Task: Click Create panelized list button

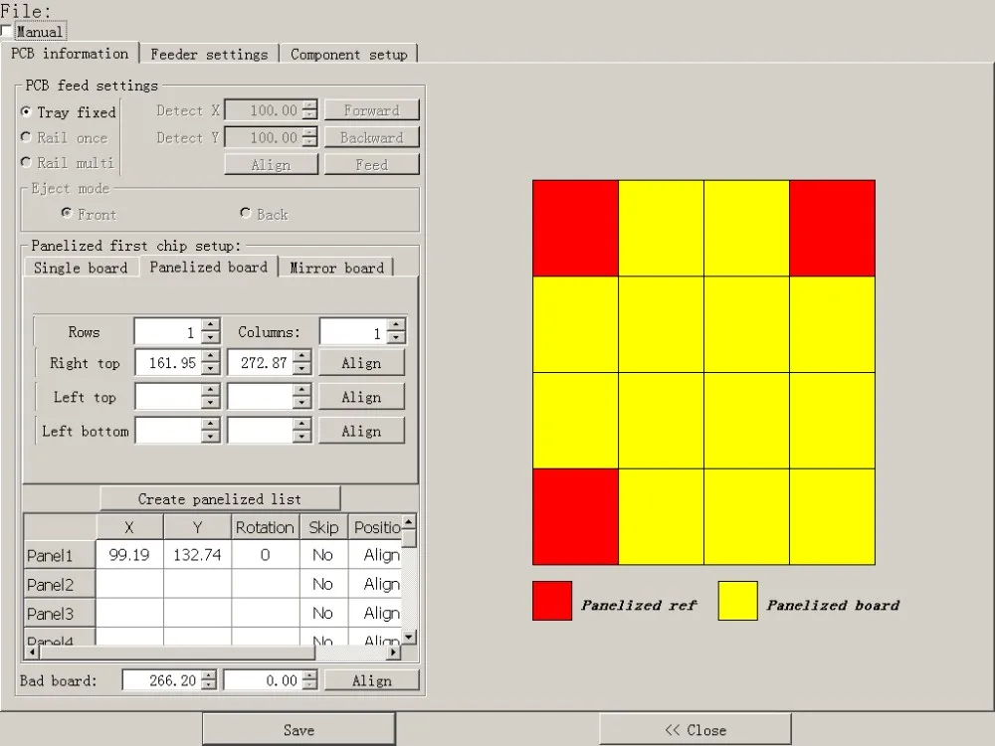Action: [x=220, y=499]
